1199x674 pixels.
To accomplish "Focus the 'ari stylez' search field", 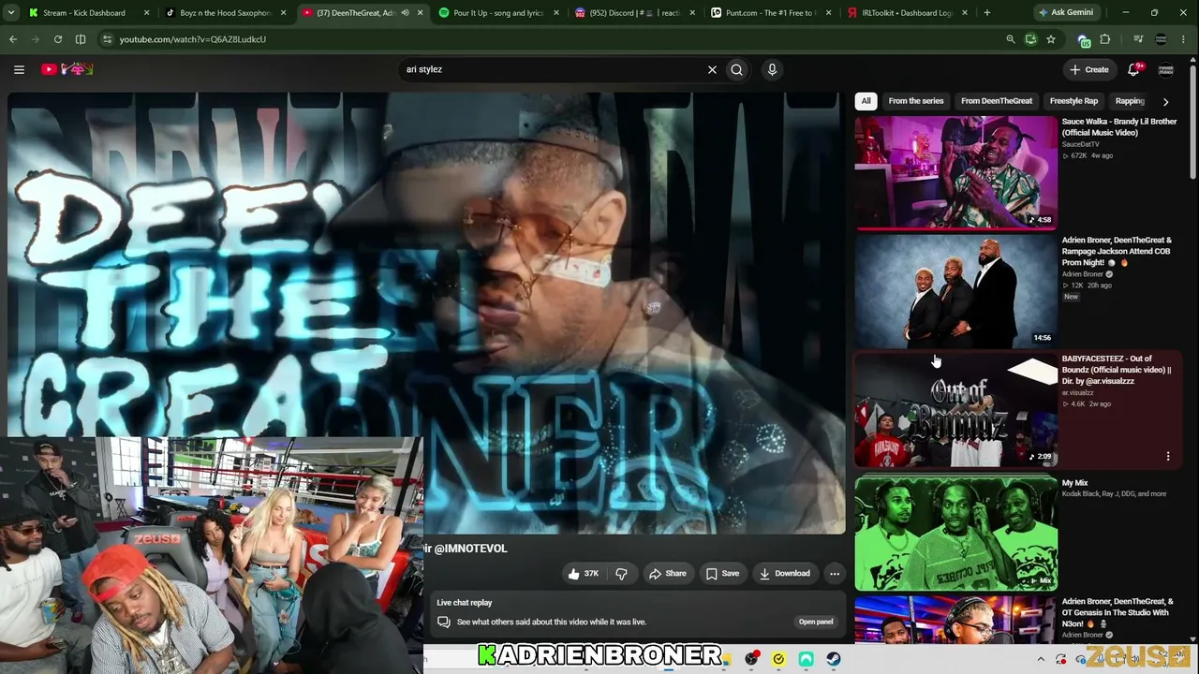I will click(554, 69).
